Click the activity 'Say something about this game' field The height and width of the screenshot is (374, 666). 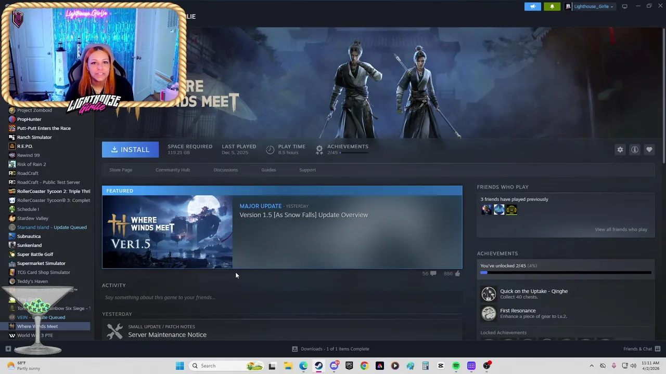[x=282, y=298]
